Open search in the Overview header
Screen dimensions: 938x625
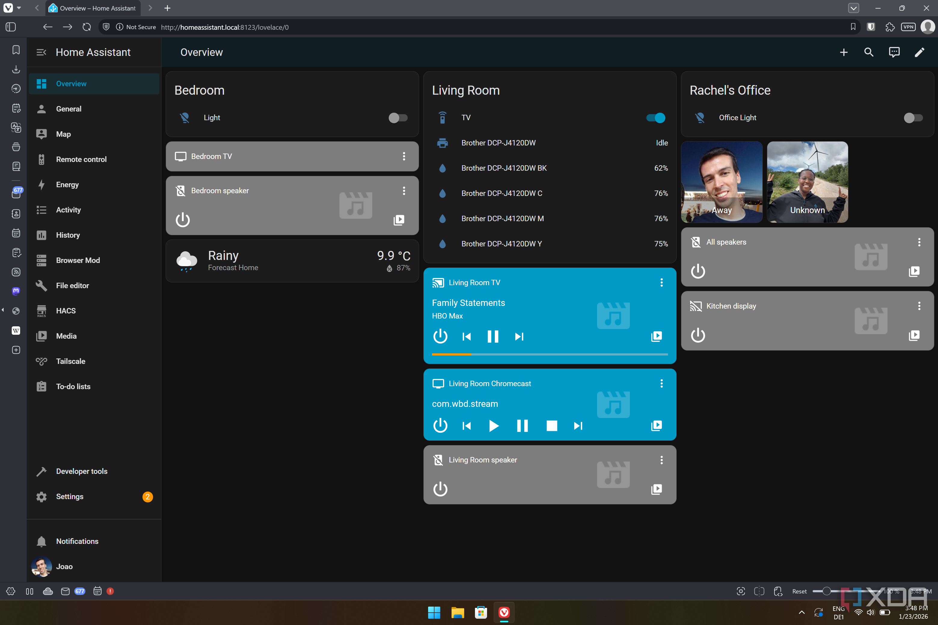coord(869,52)
